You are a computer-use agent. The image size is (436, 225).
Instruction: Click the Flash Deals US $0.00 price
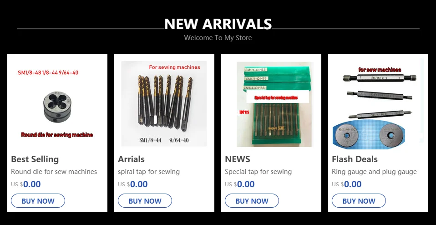[x=346, y=184]
